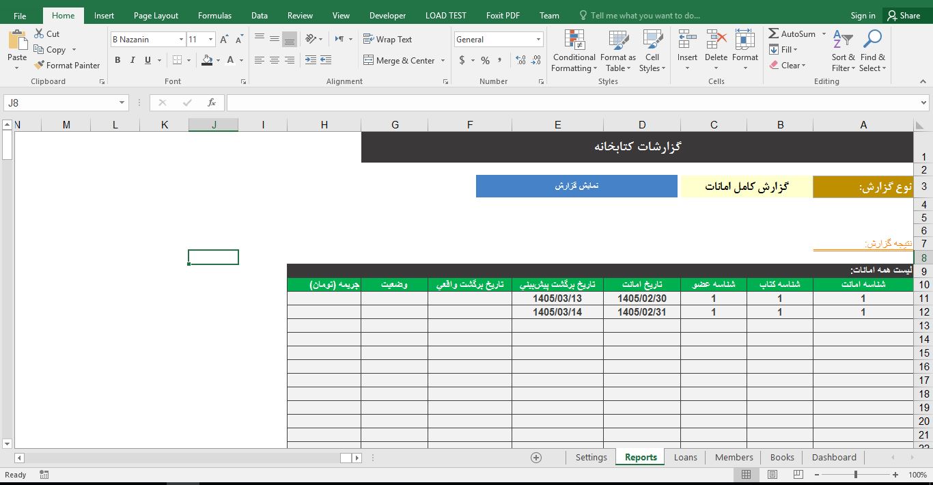Expand the Merge & Center dropdown arrow
Image resolution: width=933 pixels, height=485 pixels.
coord(443,60)
